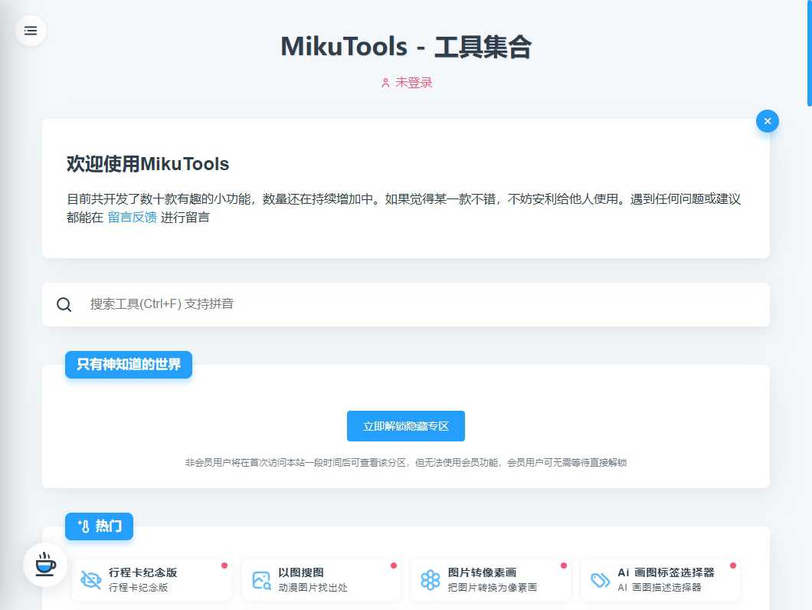Select the 只有神知道的世界 section badge
The image size is (812, 610).
click(x=128, y=365)
